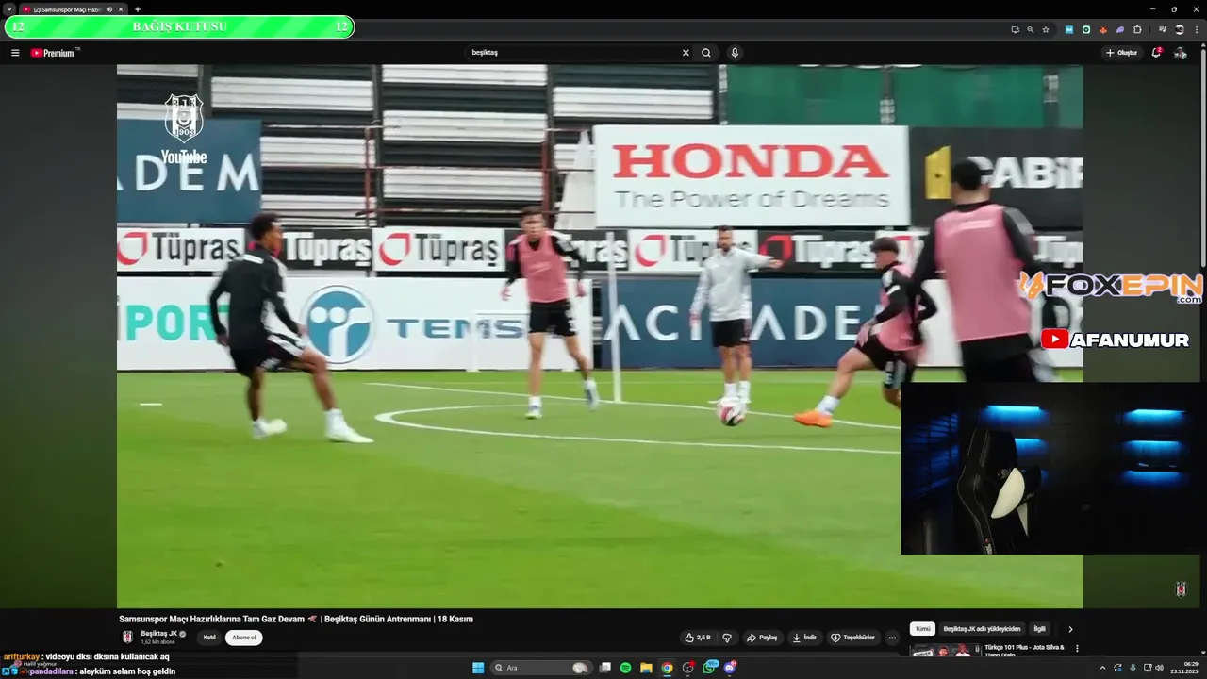Image resolution: width=1207 pixels, height=679 pixels.
Task: Open the media control icon in Chrome toolbar
Action: pyautogui.click(x=1163, y=30)
